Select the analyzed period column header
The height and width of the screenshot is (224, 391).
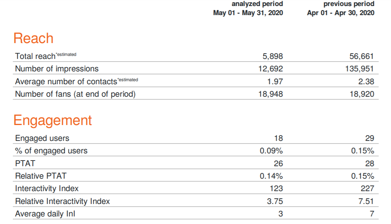[x=257, y=4]
